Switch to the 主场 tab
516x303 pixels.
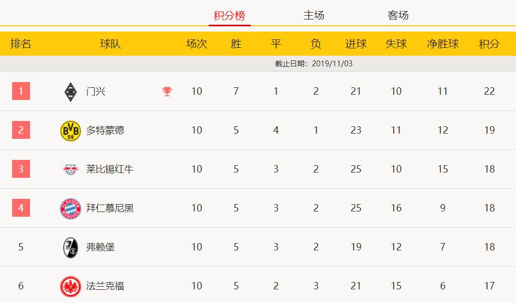point(314,15)
